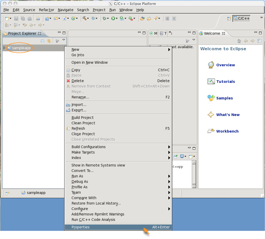Open the Build hammer dropdown arrow
The width and height of the screenshot is (265, 239).
point(88,18)
